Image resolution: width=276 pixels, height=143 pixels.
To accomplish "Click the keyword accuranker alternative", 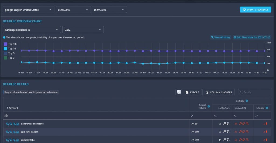I will tap(32, 124).
